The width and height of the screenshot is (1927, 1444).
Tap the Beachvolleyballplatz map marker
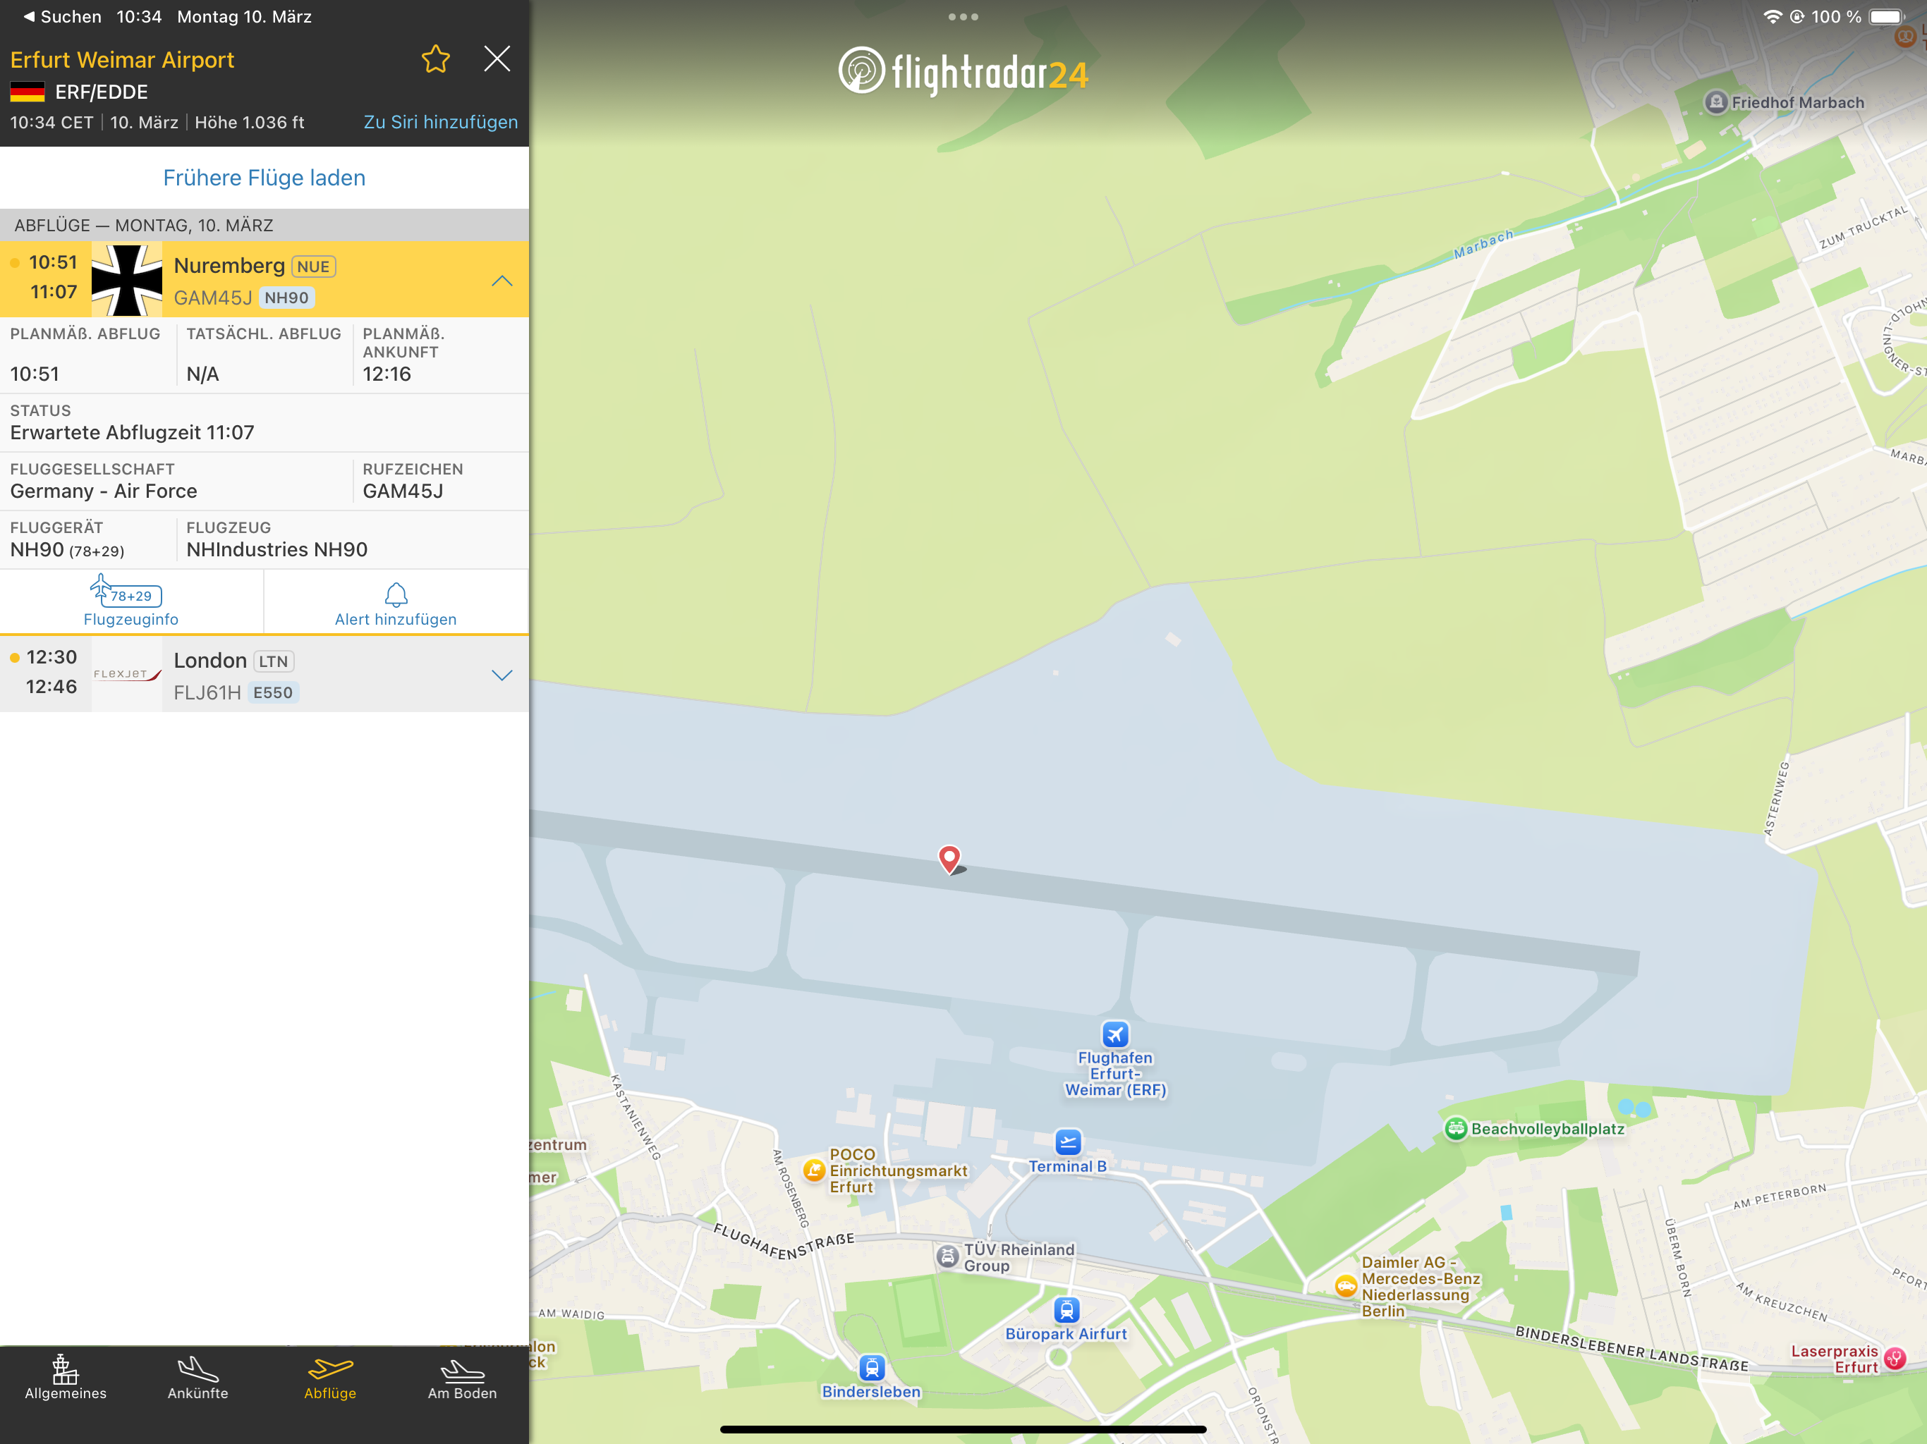coord(1456,1129)
